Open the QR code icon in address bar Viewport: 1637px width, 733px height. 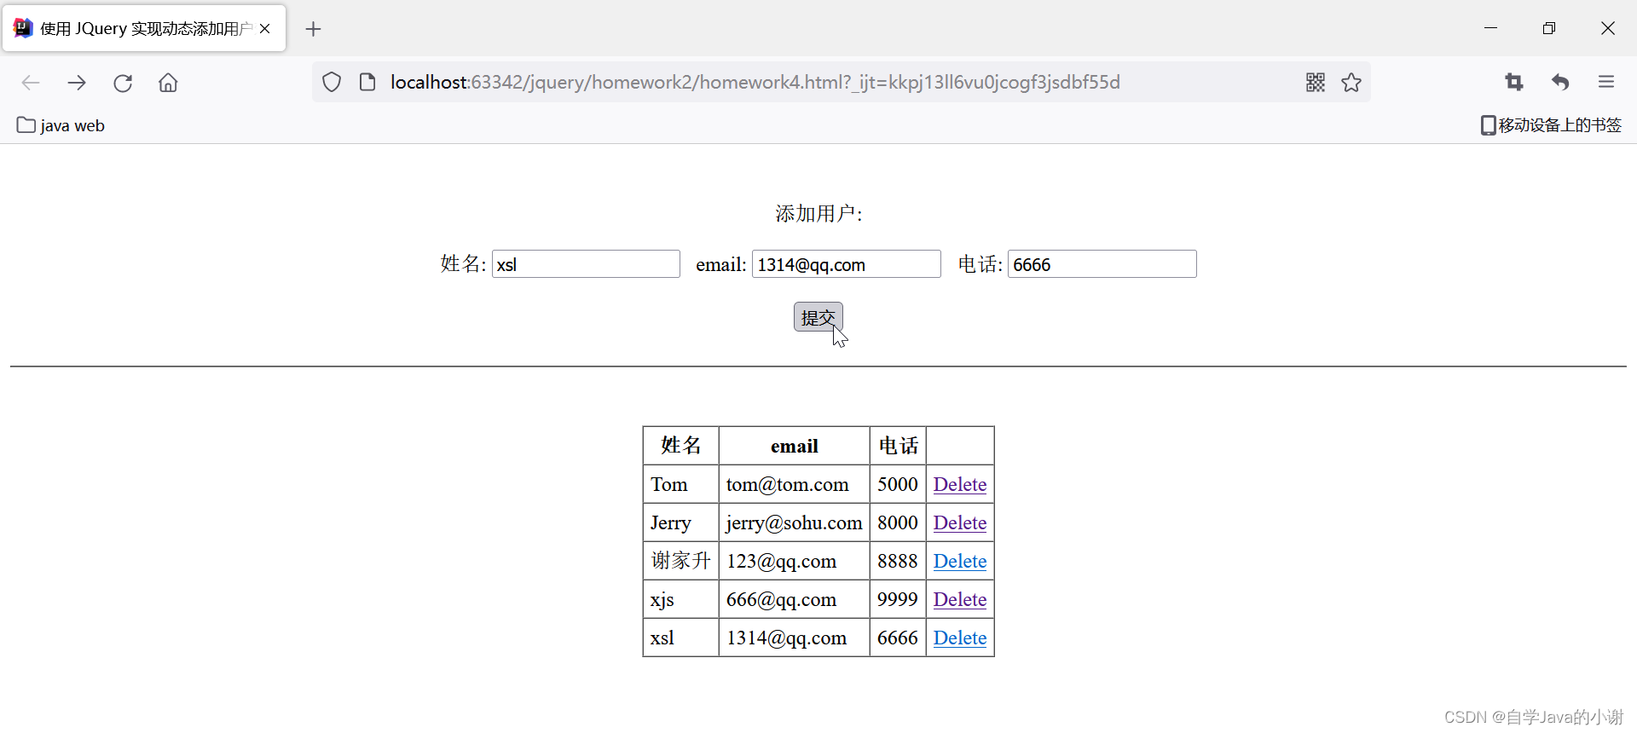[x=1316, y=82]
